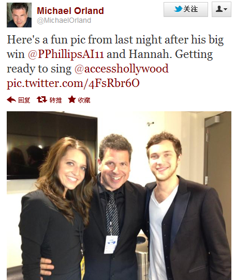Screen dimensions: 235x280
Task: Open Michael Orland's profile avatar
Action: pos(19,15)
